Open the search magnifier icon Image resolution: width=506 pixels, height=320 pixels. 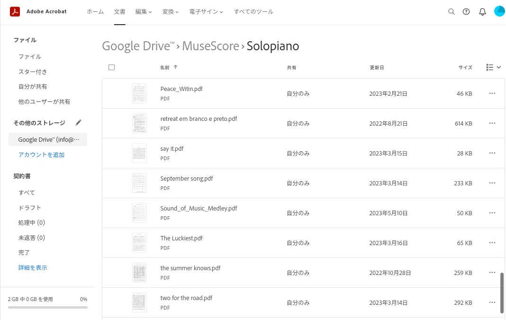(x=452, y=12)
